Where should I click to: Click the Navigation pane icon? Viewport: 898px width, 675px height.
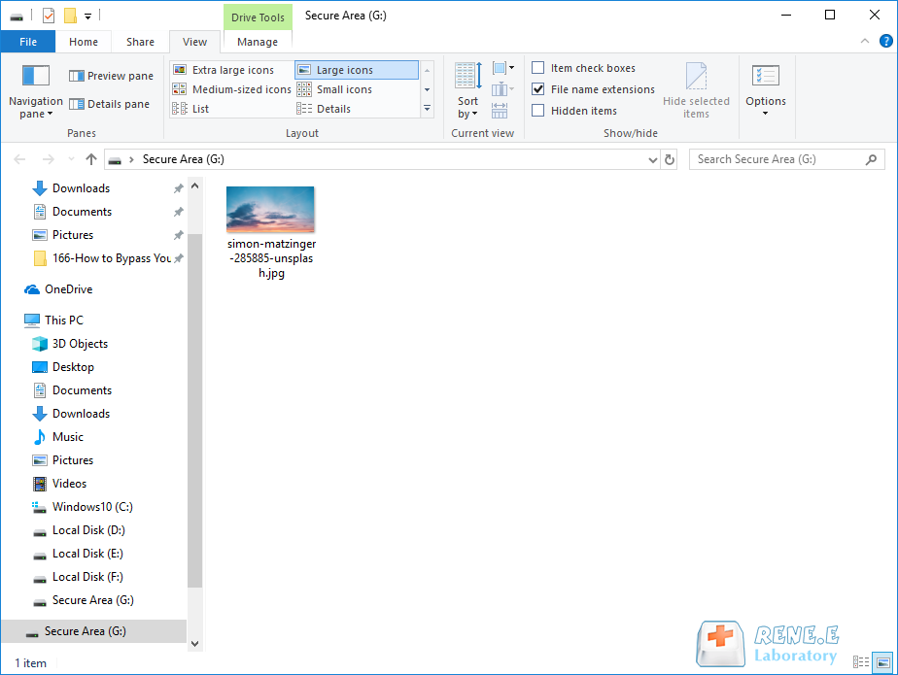(x=35, y=78)
